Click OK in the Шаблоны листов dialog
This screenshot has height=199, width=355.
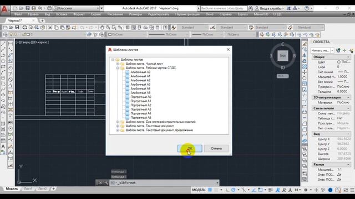pos(190,149)
